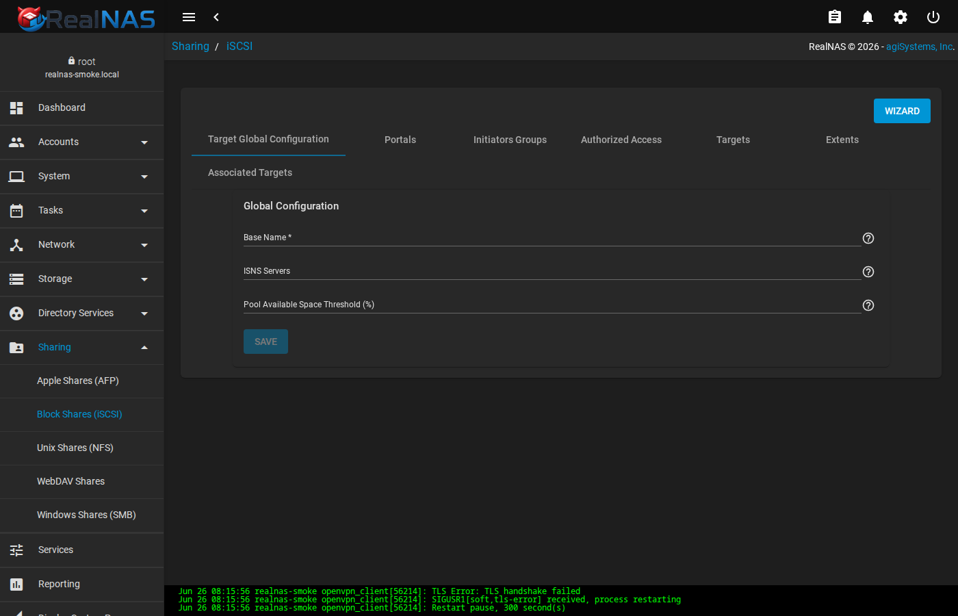
Task: Open the task manager clipboard icon
Action: tap(835, 17)
